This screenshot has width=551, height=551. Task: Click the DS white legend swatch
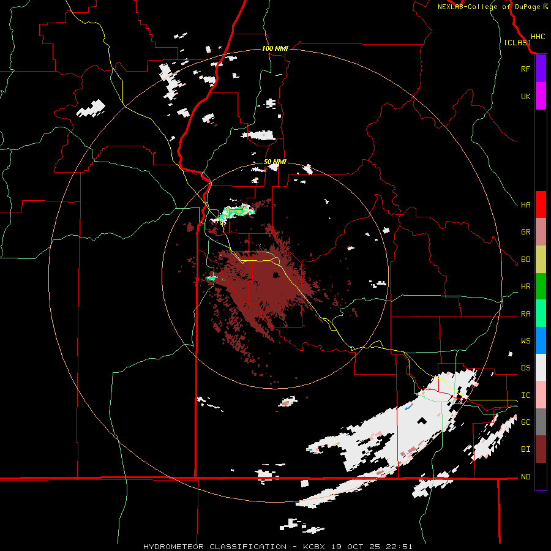tap(541, 367)
